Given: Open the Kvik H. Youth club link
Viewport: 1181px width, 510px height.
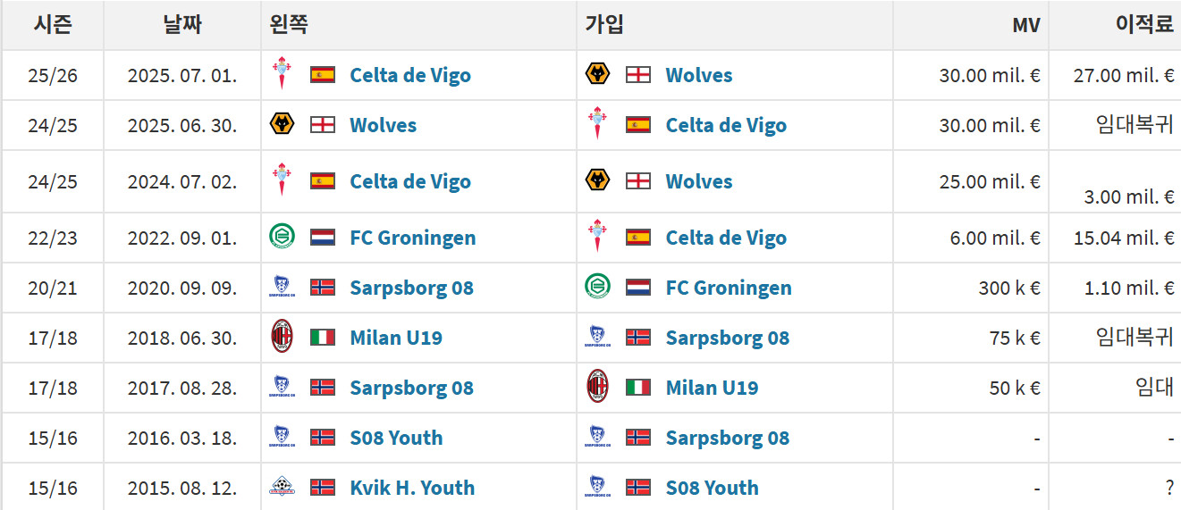Looking at the screenshot, I should [412, 488].
